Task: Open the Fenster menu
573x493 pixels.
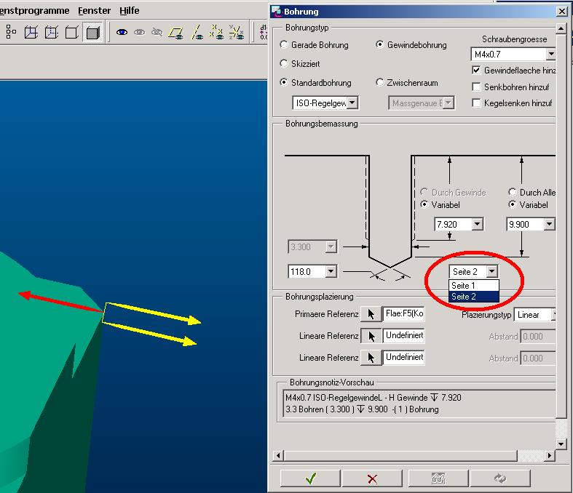Action: (94, 11)
